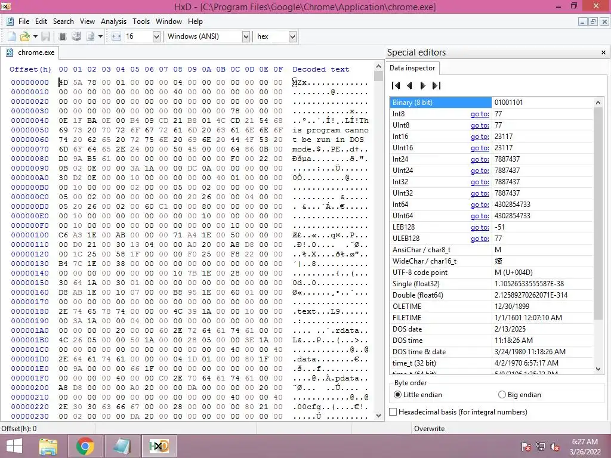Open the Search menu
The image size is (611, 458).
coord(63,21)
